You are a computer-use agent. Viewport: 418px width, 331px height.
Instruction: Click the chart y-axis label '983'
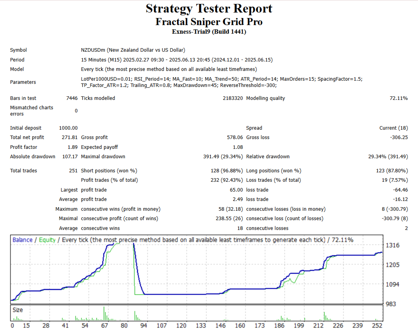coord(391,304)
